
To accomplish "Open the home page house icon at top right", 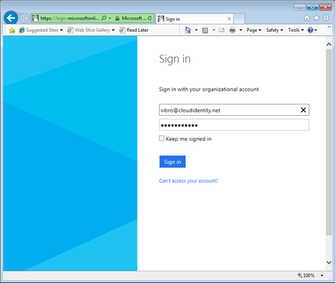I will 307,18.
